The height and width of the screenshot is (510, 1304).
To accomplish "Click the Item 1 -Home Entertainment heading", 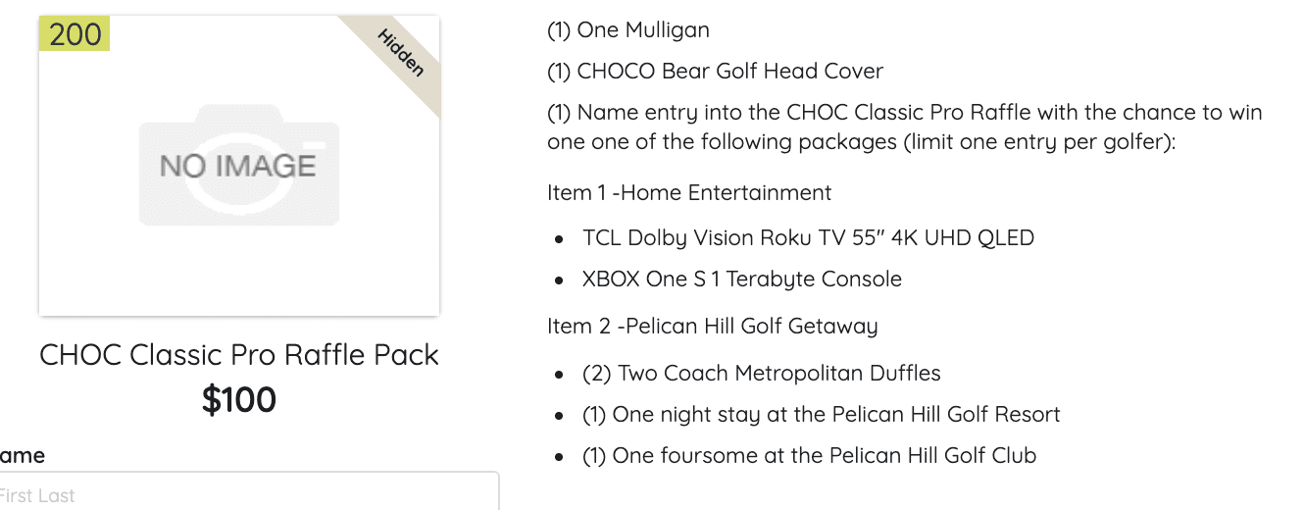I will click(689, 192).
